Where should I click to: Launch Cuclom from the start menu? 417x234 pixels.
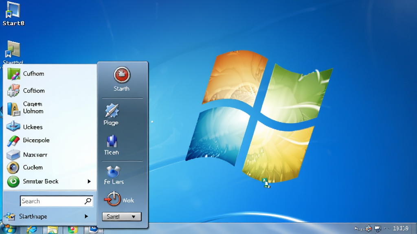point(50,167)
